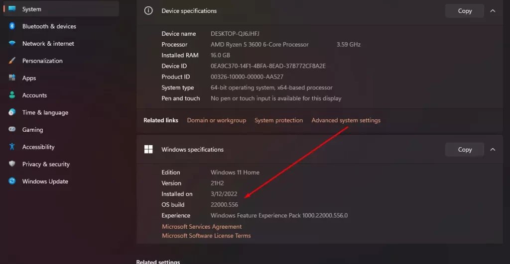
Task: Click the Gaming controller icon
Action: click(12, 129)
